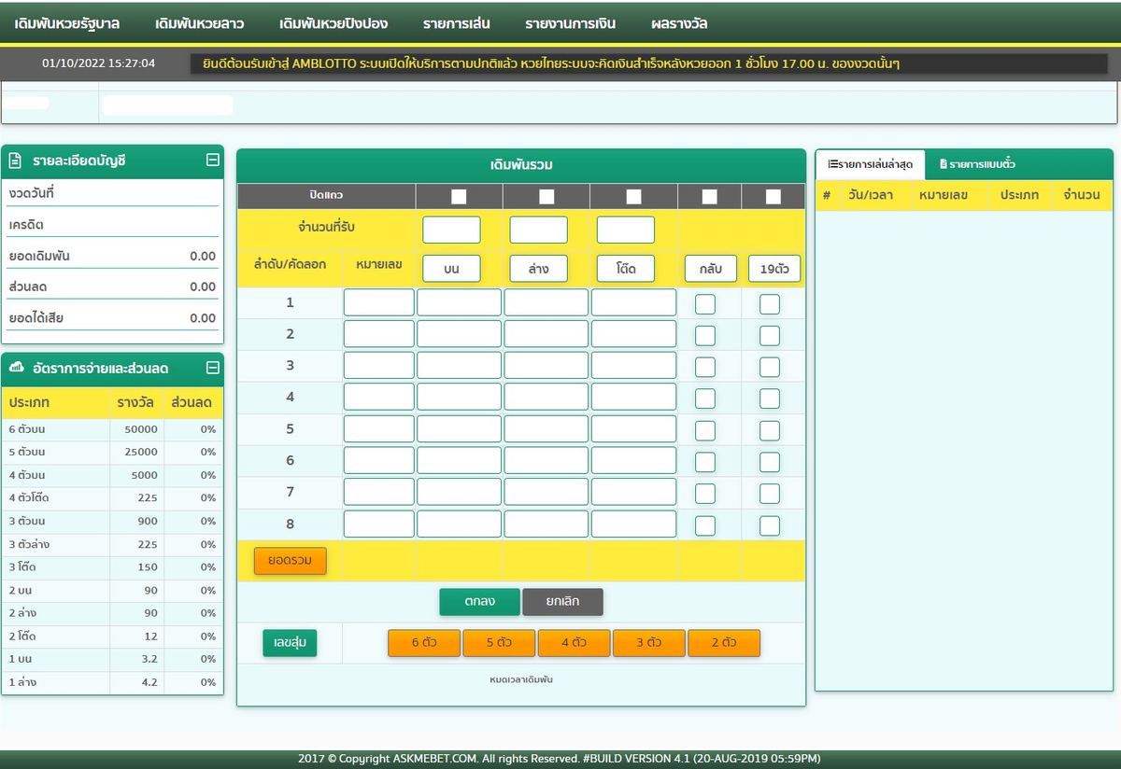Go to the ผลรางวัล menu
This screenshot has width=1121, height=769.
click(x=679, y=23)
